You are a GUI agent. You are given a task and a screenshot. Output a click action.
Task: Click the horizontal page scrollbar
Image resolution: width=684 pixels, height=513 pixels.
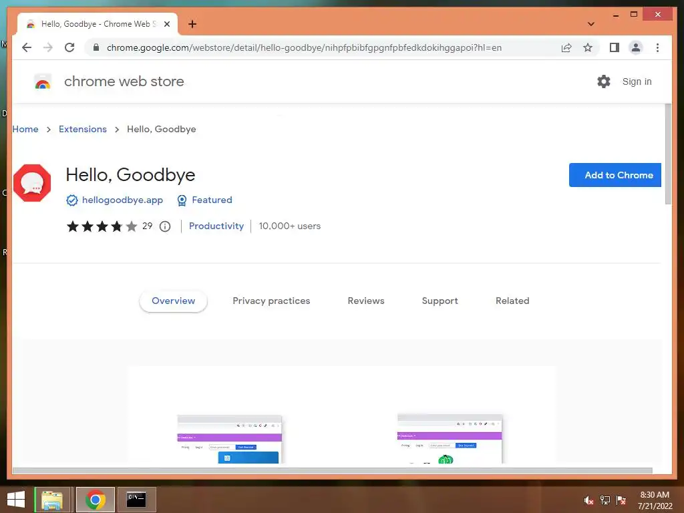point(333,471)
